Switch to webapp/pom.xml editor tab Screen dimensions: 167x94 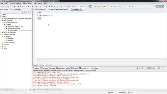coord(40,10)
